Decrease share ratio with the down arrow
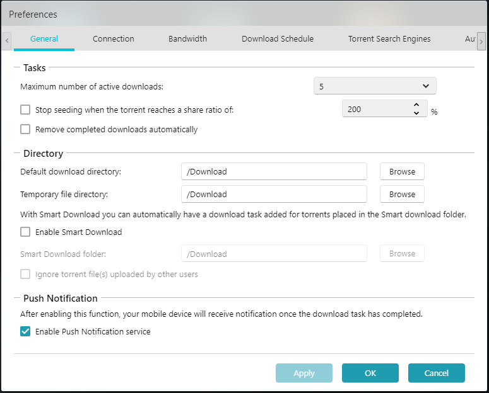The height and width of the screenshot is (393, 489). (x=416, y=113)
